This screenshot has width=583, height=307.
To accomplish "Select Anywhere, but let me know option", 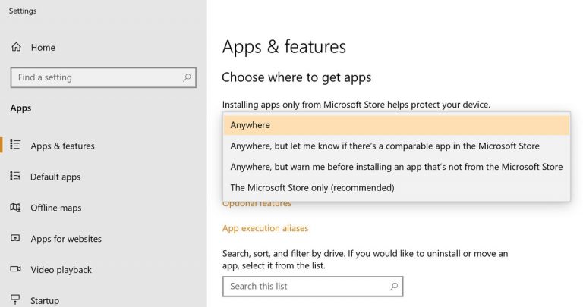I will click(x=396, y=146).
